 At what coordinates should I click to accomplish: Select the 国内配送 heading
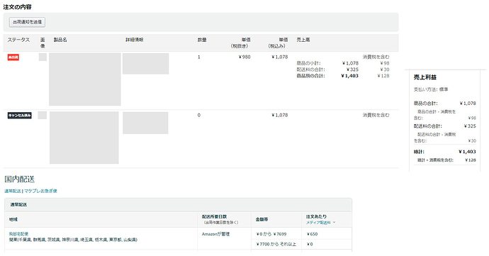(19, 179)
